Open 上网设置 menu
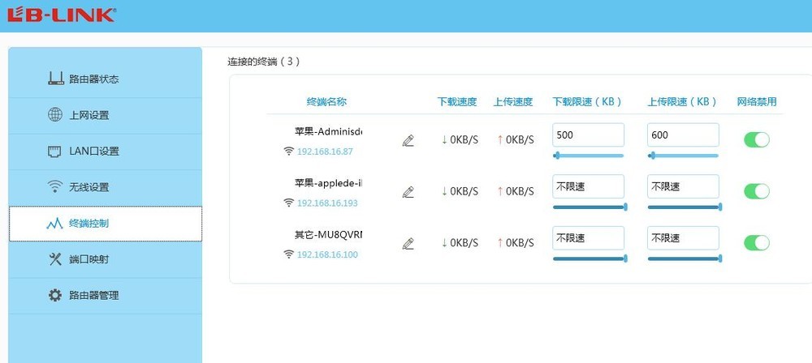This screenshot has height=363, width=812. [105, 115]
